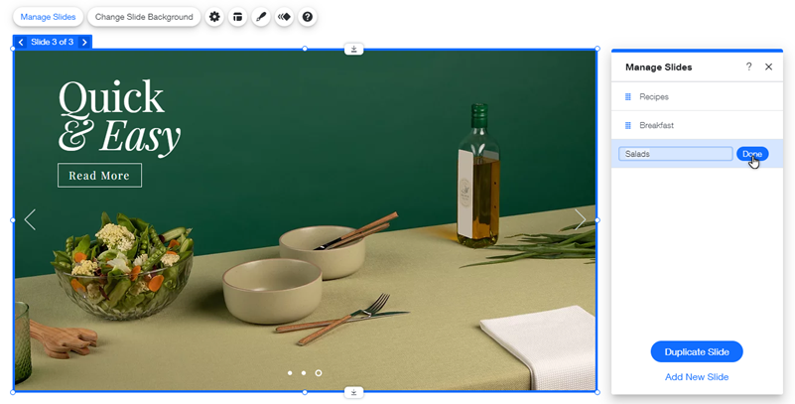795x404 pixels.
Task: Close the Manage Slides panel
Action: [768, 67]
